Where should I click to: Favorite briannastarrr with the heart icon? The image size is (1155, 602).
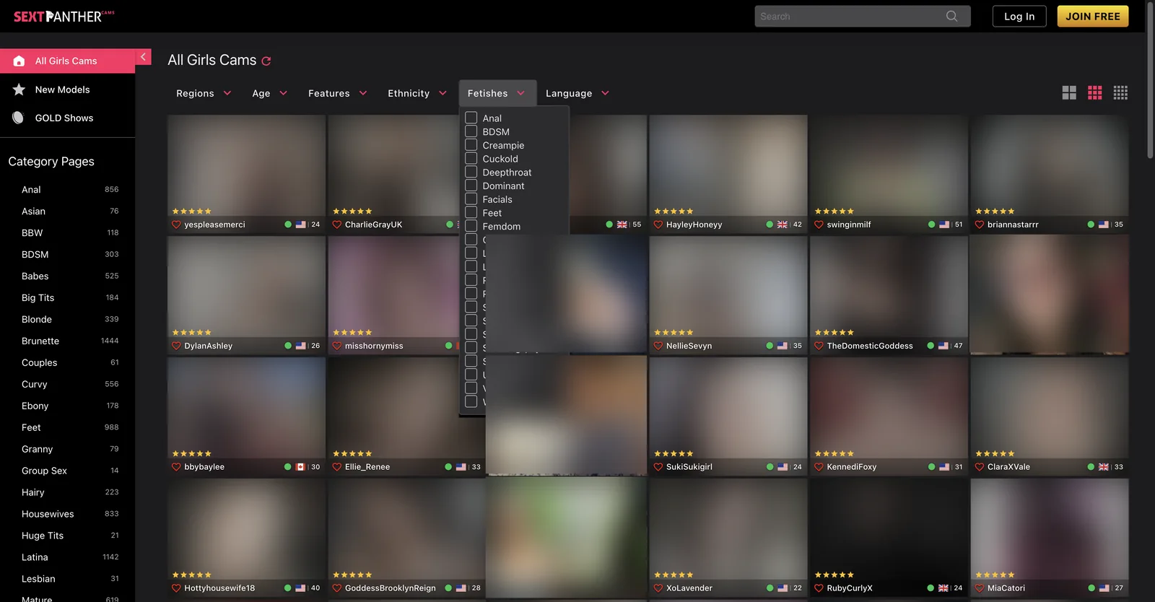[x=980, y=224]
